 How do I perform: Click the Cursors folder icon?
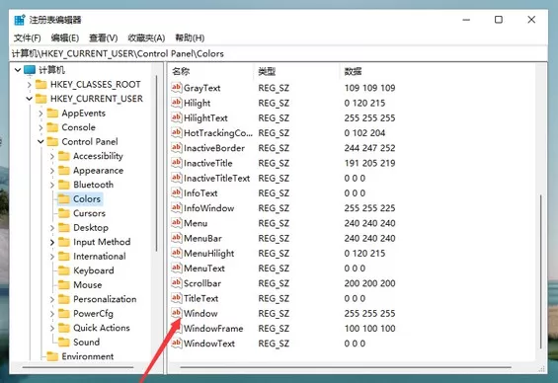[64, 213]
